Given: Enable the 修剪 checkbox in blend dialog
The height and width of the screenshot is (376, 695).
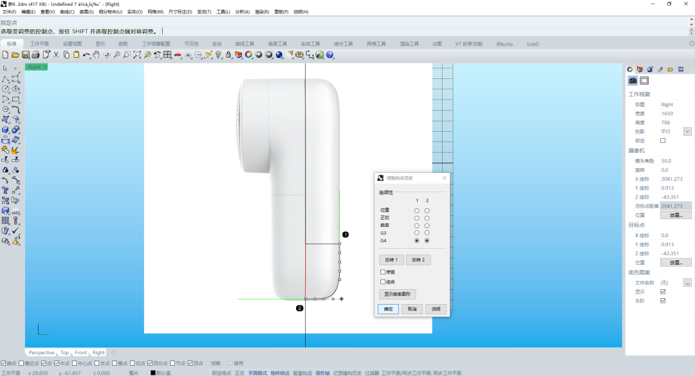Looking at the screenshot, I should (383, 272).
